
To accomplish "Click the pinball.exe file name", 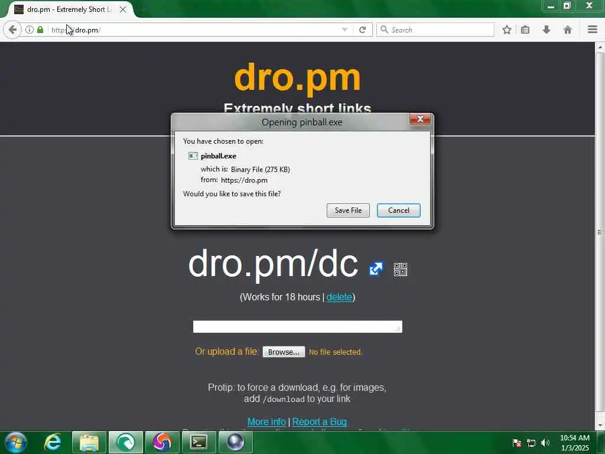I will [x=219, y=156].
